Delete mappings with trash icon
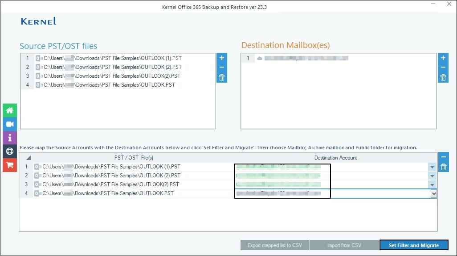This screenshot has width=457, height=256. pyautogui.click(x=443, y=167)
